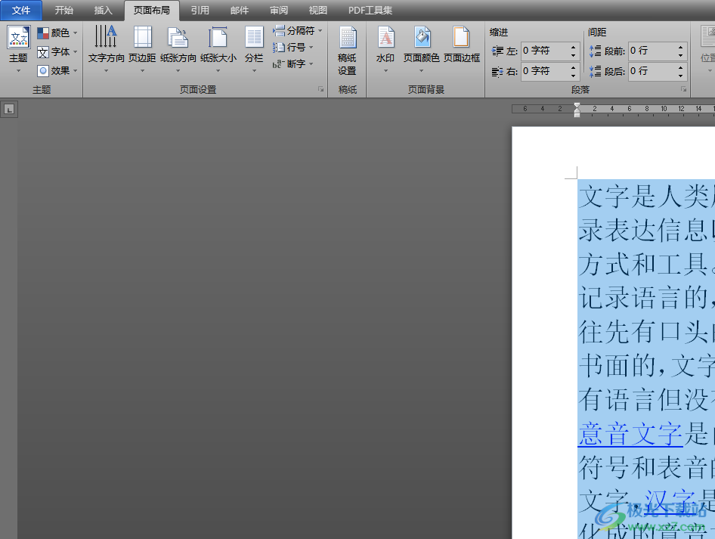Decrease 段后 spacing with down arrow
This screenshot has width=715, height=539.
tap(680, 76)
